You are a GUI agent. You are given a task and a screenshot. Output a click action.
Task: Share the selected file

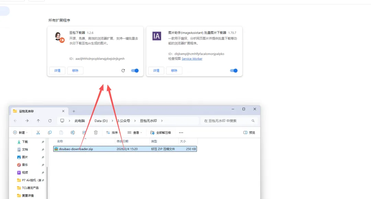pos(84,133)
